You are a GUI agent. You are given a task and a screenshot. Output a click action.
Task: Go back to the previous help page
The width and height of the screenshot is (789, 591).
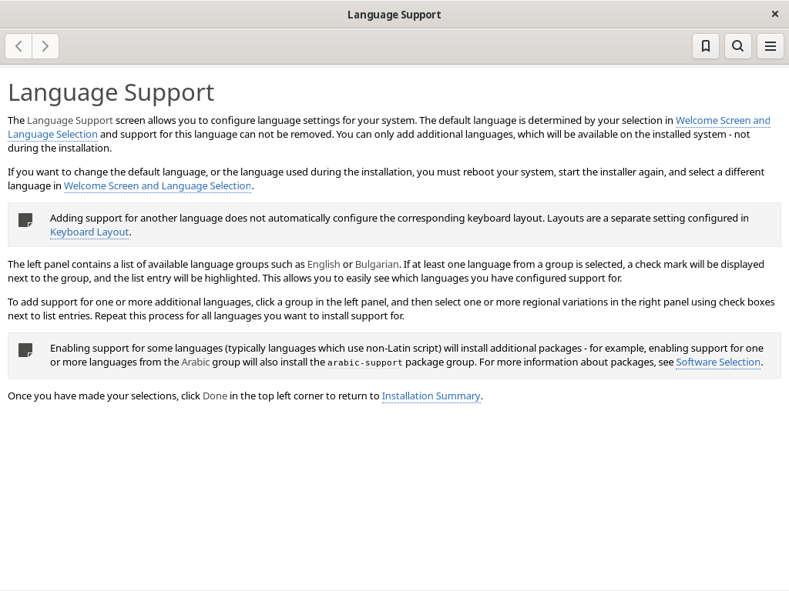(x=18, y=46)
